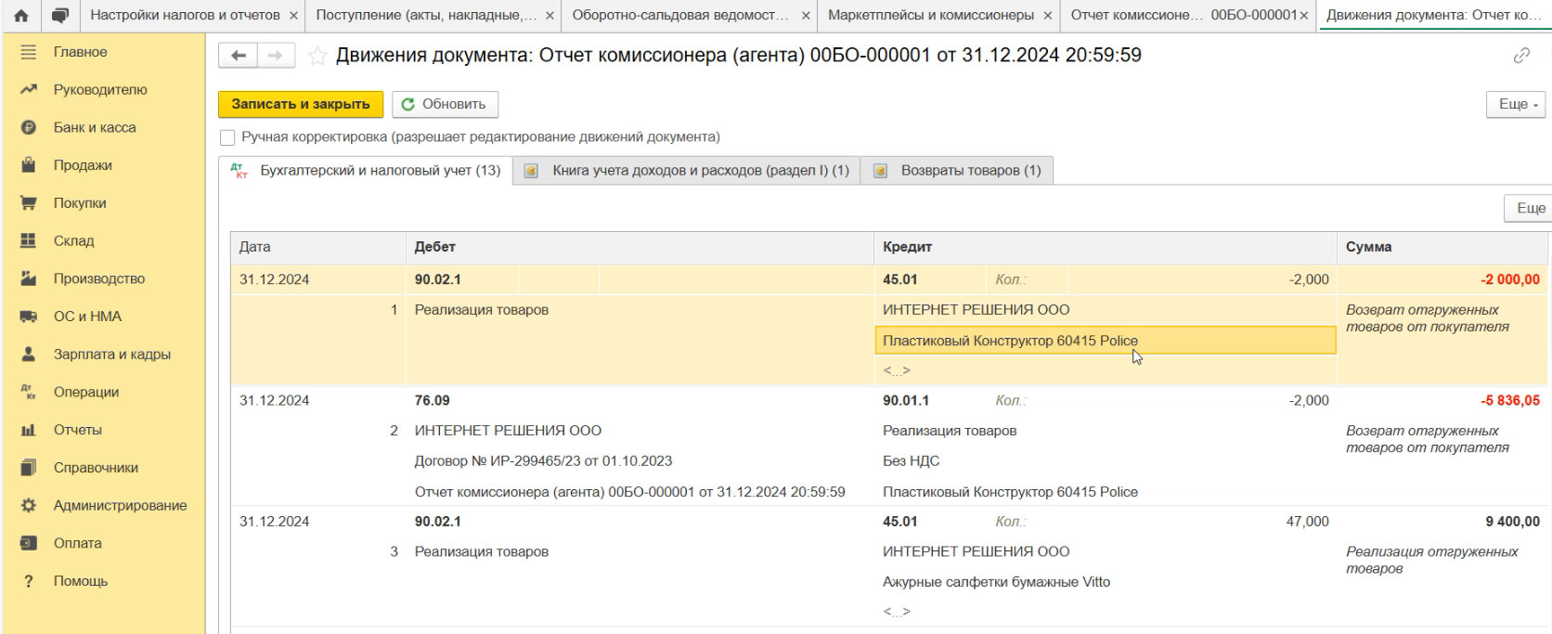
Task: Click the forward navigation arrow
Action: 276,56
